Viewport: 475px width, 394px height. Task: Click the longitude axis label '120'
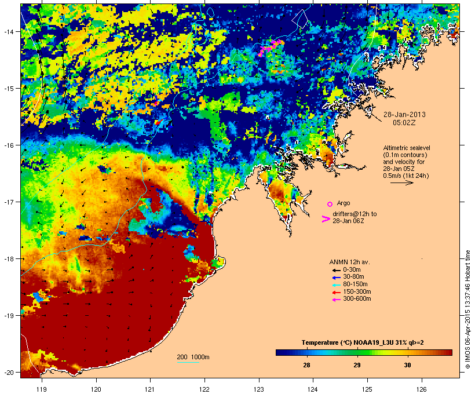pyautogui.click(x=96, y=389)
